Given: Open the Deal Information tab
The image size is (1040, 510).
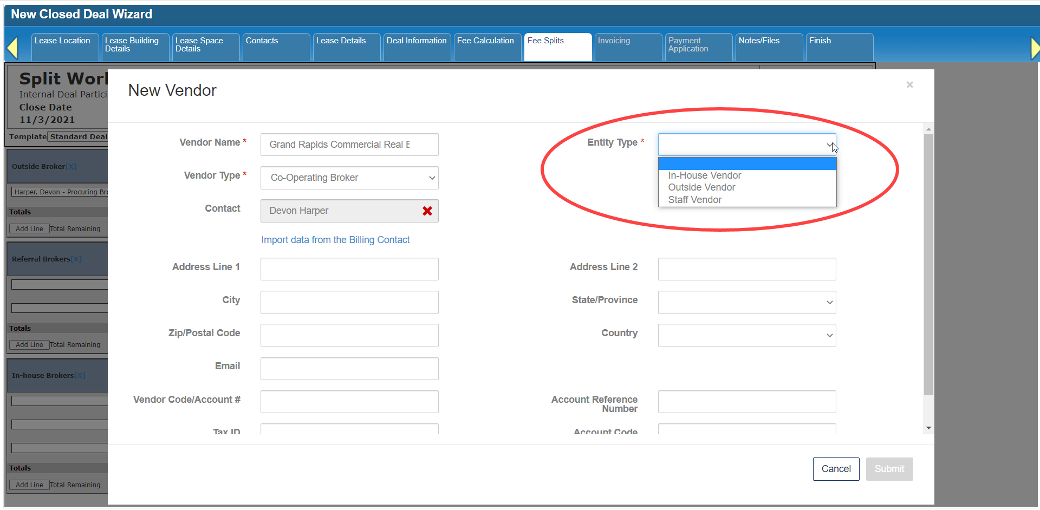Looking at the screenshot, I should [417, 41].
